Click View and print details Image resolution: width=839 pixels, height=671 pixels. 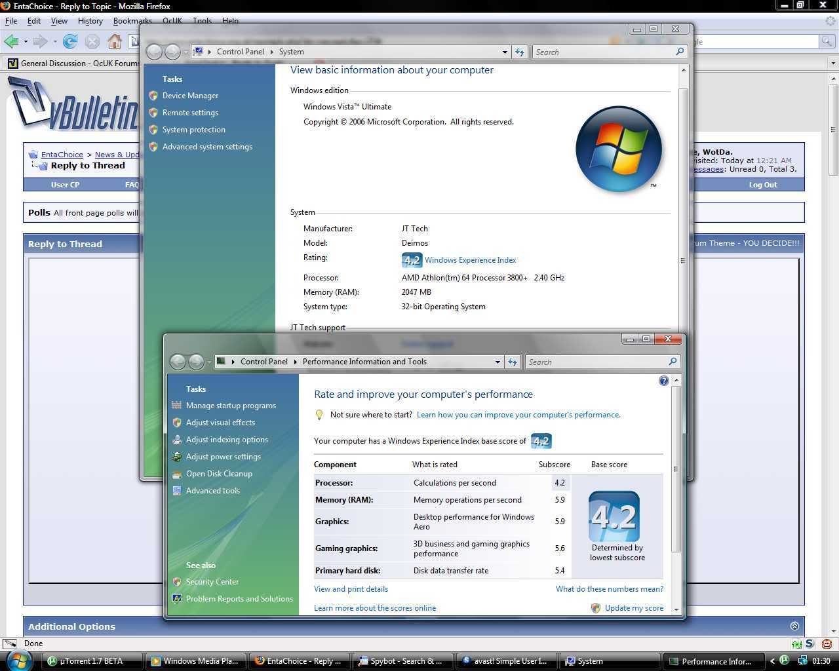coord(351,589)
